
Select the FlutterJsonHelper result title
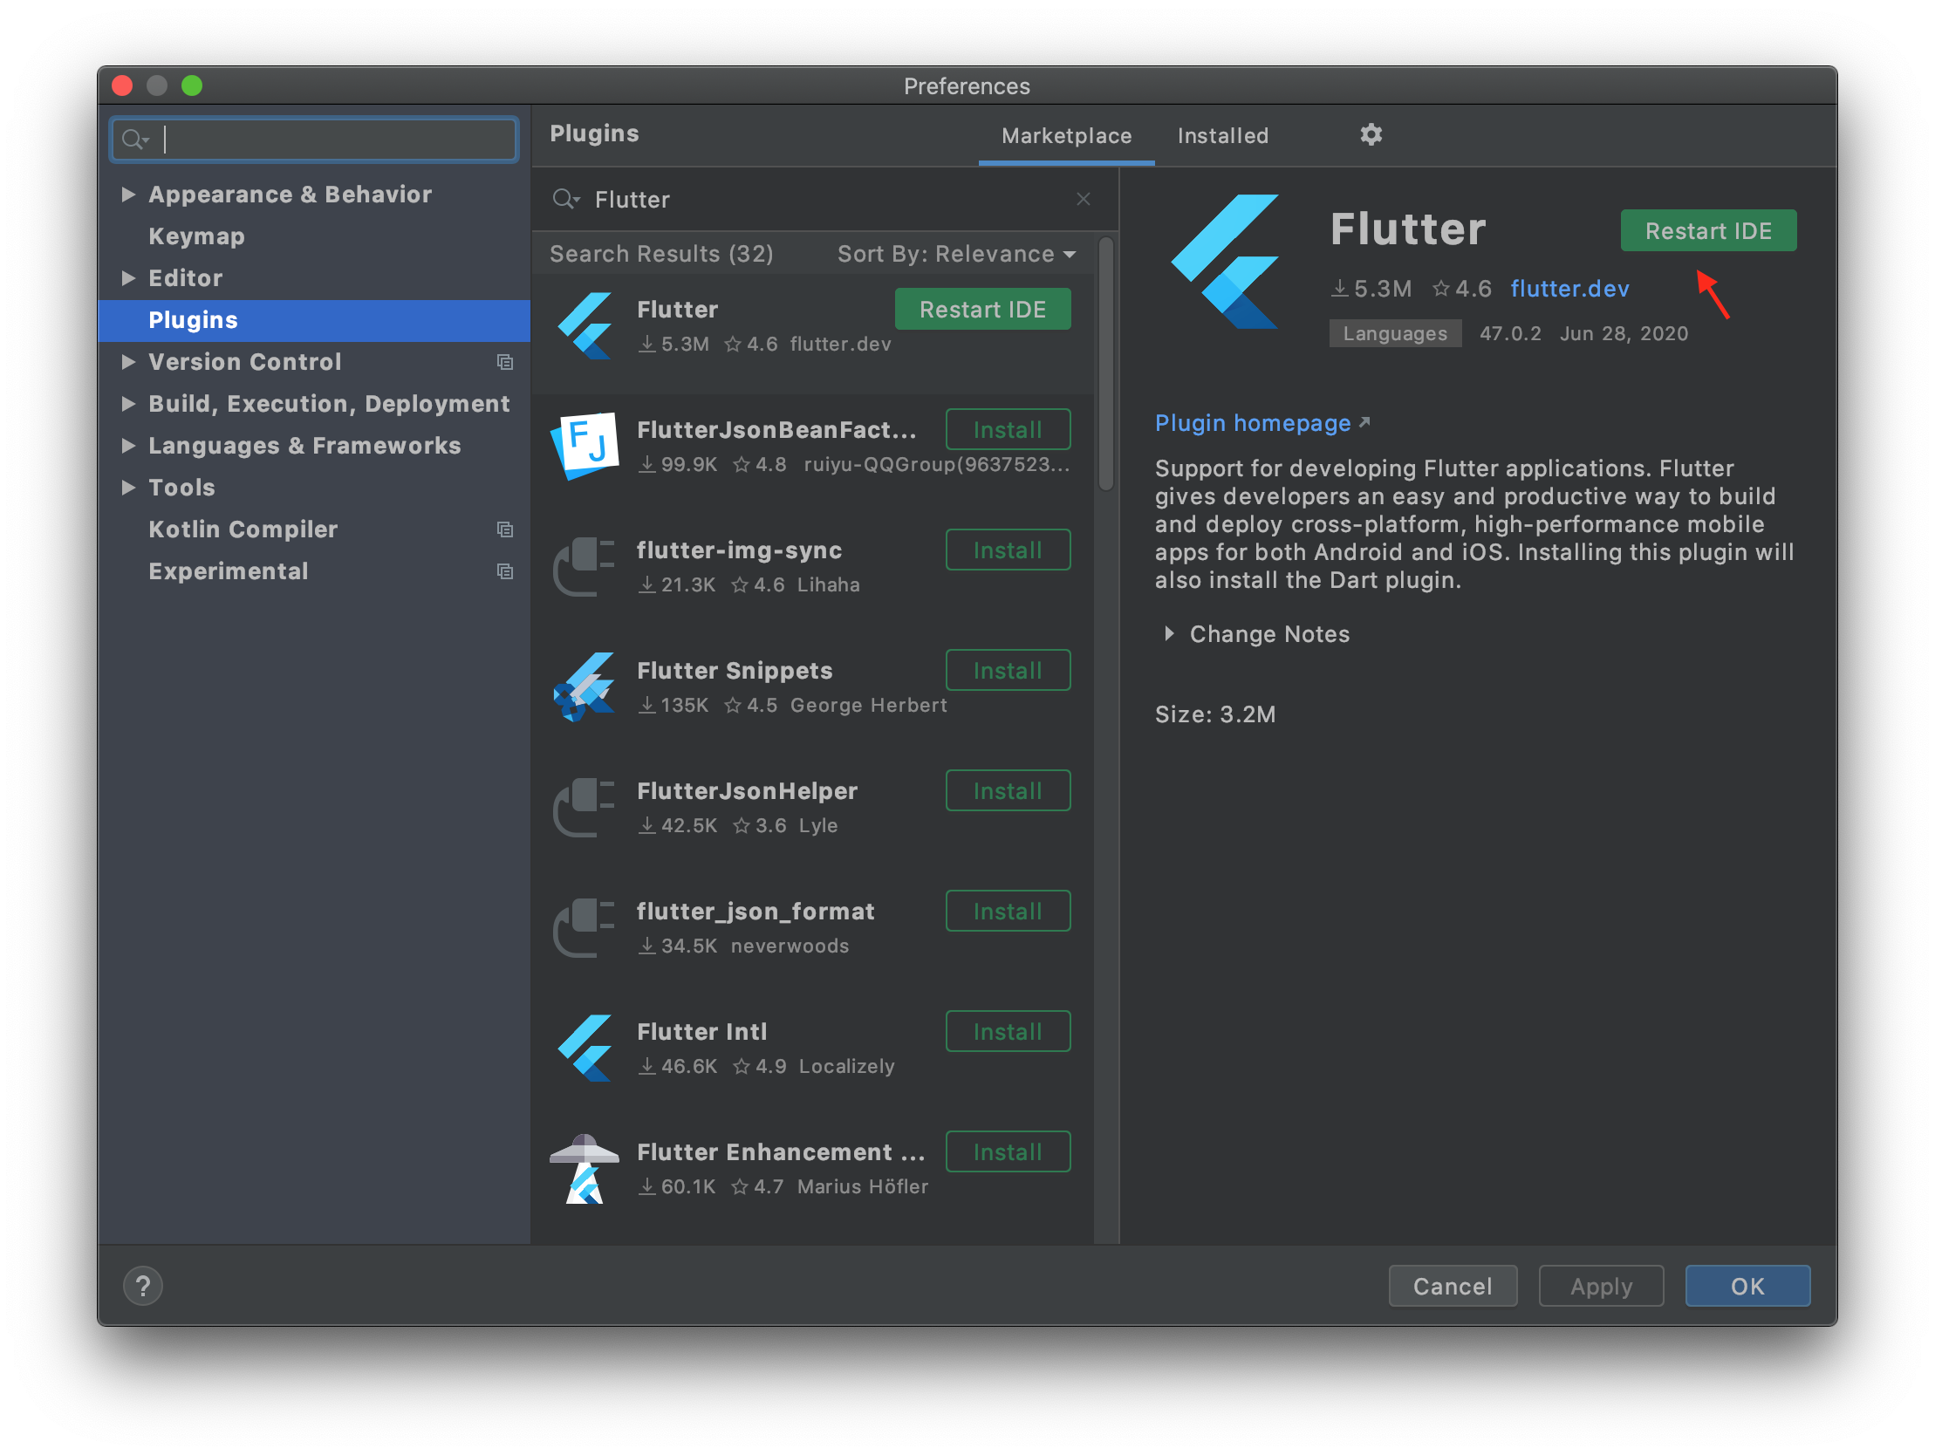tap(747, 791)
